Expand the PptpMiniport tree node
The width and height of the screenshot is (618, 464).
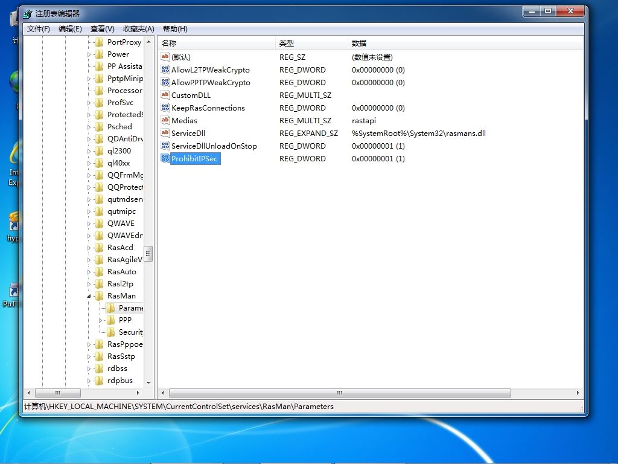point(89,79)
